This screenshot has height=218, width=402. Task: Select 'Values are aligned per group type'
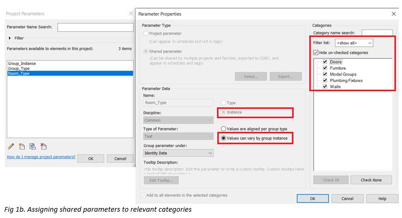(x=224, y=129)
